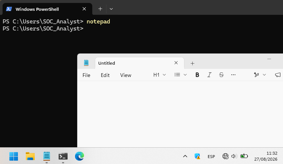
Task: Open a new tab in Windows Terminal
Action: (x=100, y=9)
